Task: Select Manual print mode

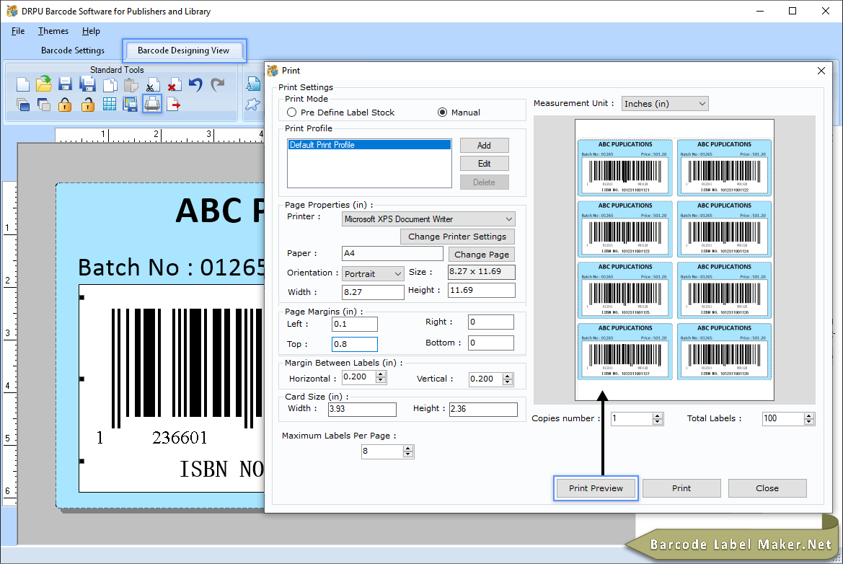Action: pyautogui.click(x=459, y=113)
